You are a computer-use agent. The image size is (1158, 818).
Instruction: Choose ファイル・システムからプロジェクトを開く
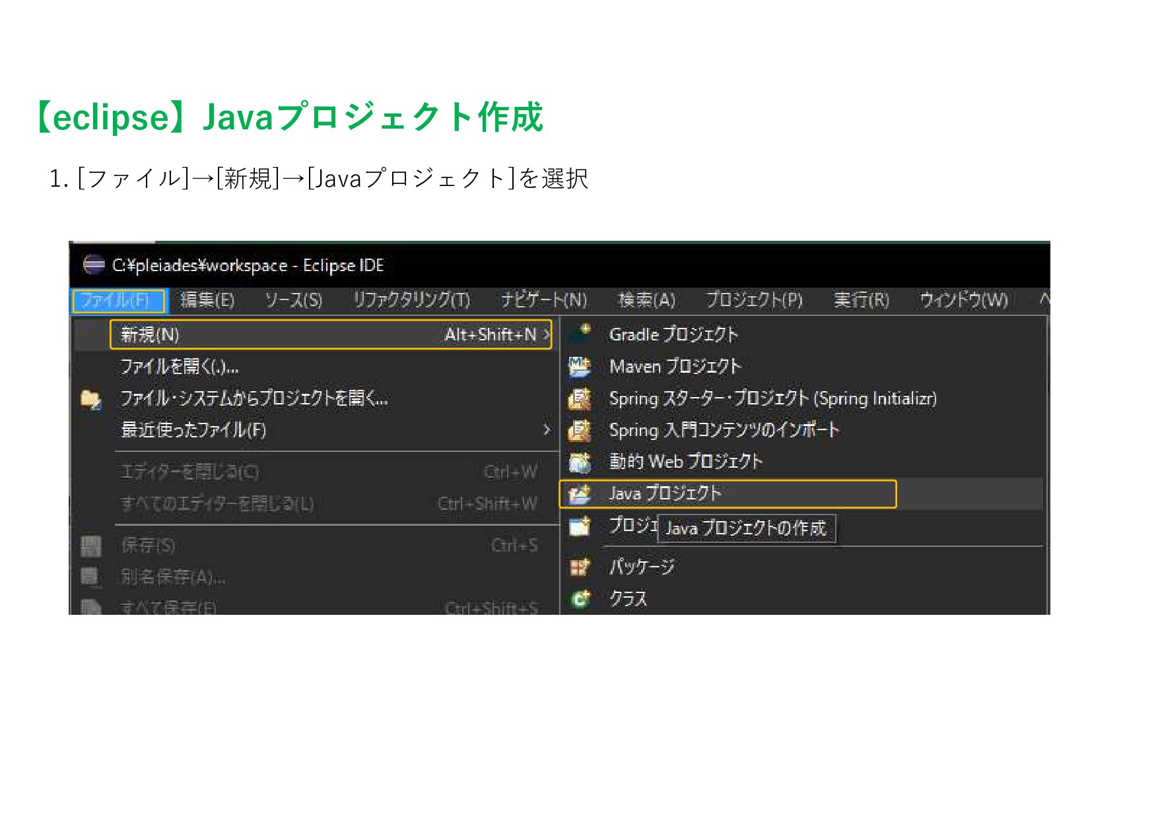pos(254,398)
